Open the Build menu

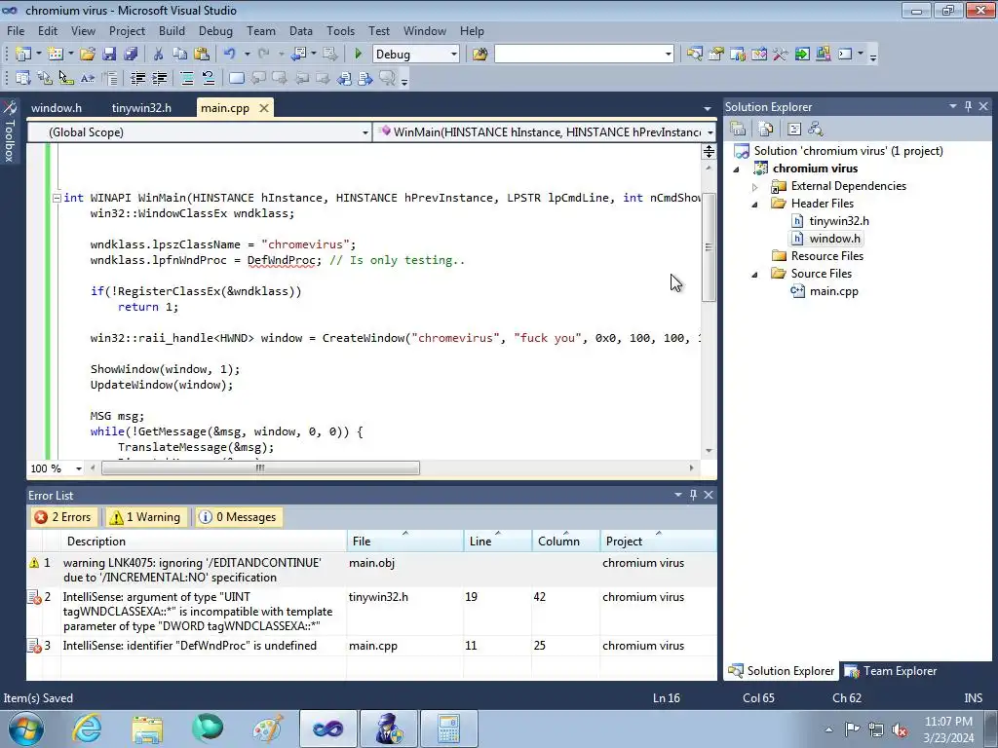pyautogui.click(x=172, y=30)
